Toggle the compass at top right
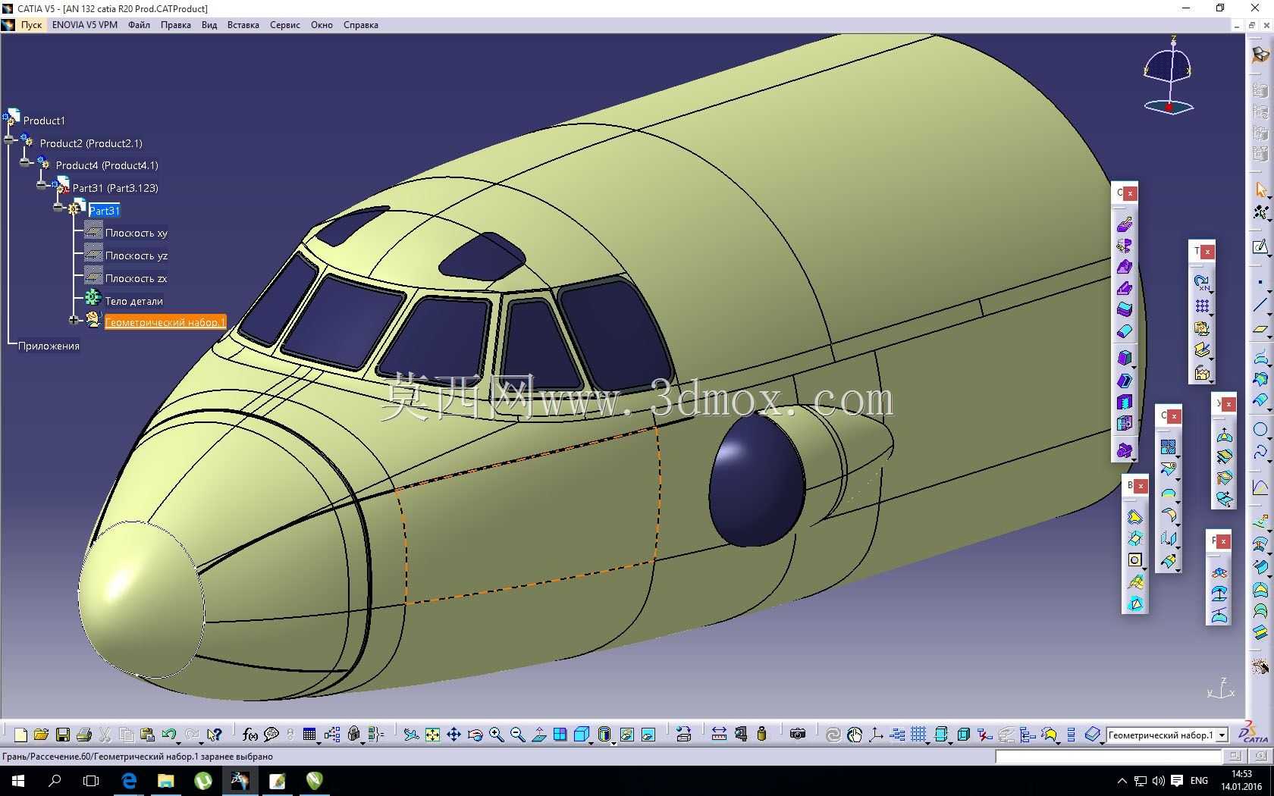Image resolution: width=1274 pixels, height=796 pixels. 1169,74
